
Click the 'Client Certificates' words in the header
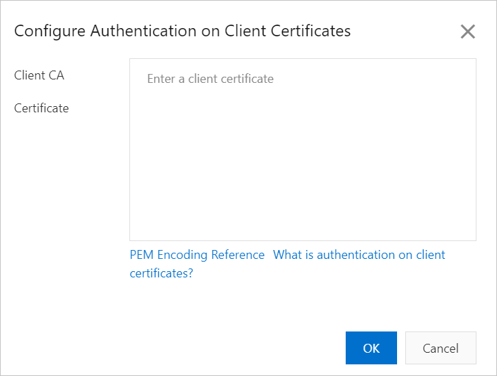(288, 31)
